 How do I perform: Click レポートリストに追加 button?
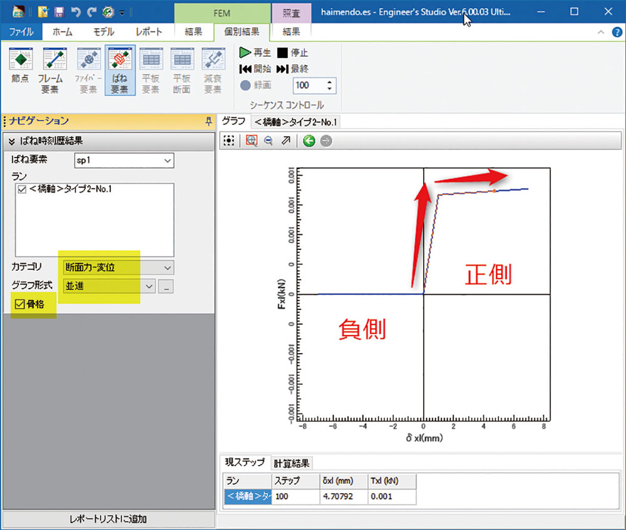pyautogui.click(x=108, y=519)
